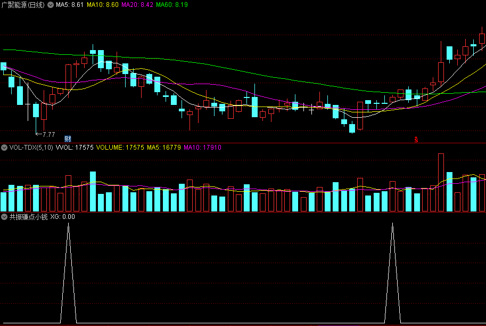Click the red S marker under the price chart
The height and width of the screenshot is (326, 486).
click(416, 140)
